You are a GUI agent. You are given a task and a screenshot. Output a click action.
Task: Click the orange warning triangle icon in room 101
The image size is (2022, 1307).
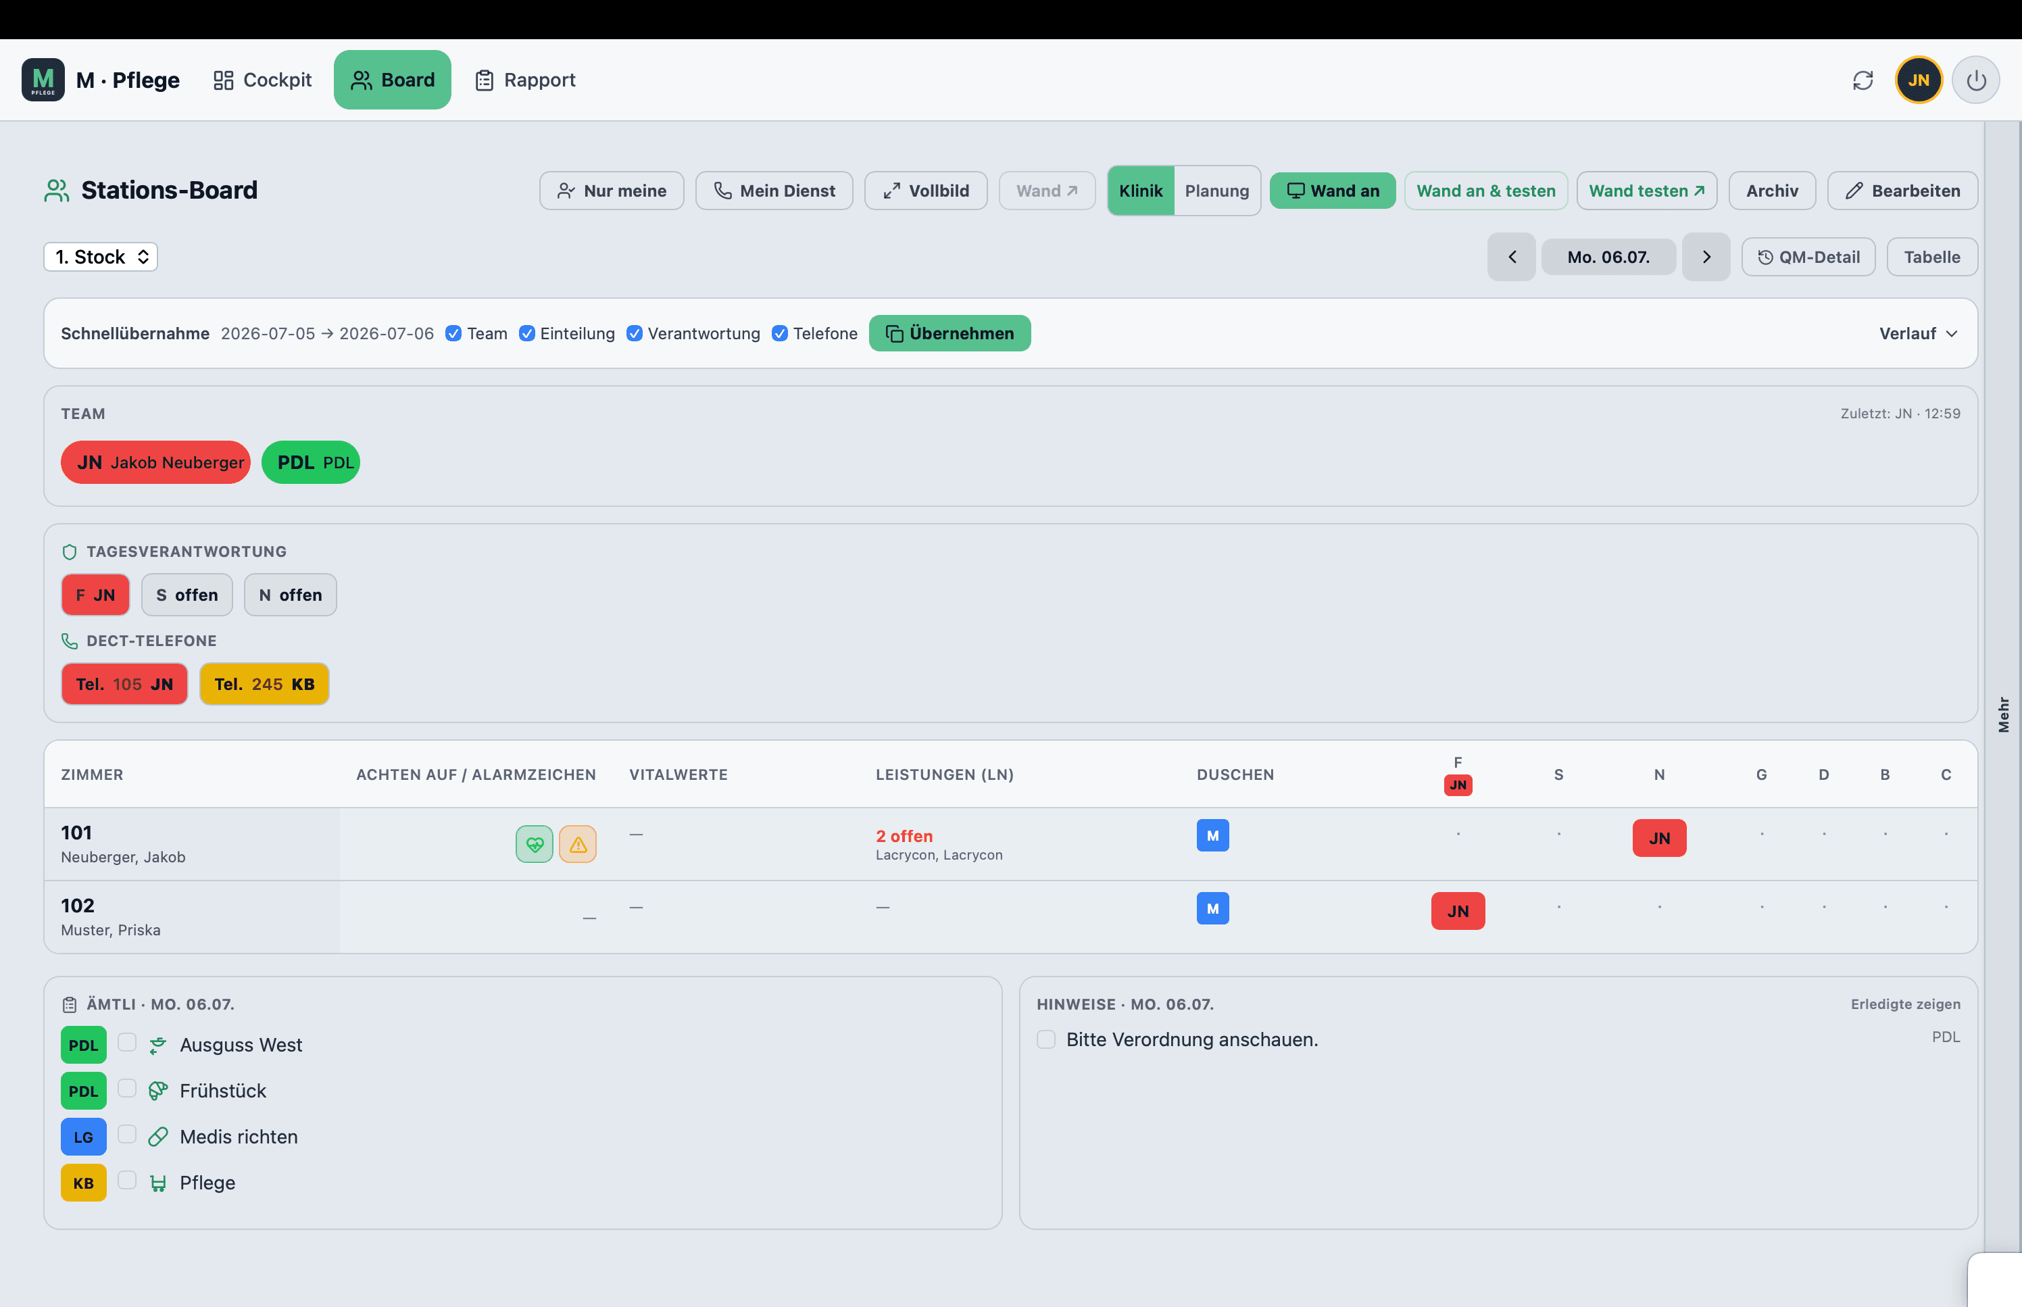pyautogui.click(x=578, y=845)
